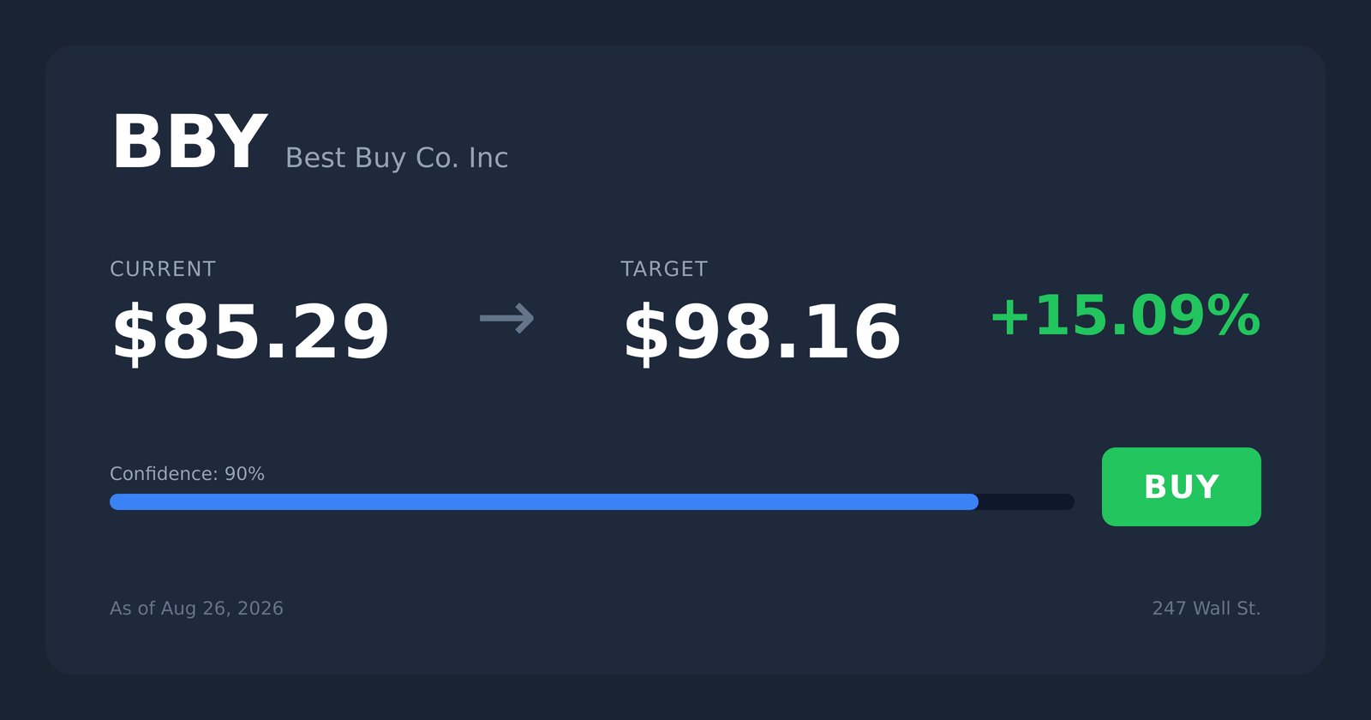Click the plus sign in the green percentage

(x=1009, y=317)
